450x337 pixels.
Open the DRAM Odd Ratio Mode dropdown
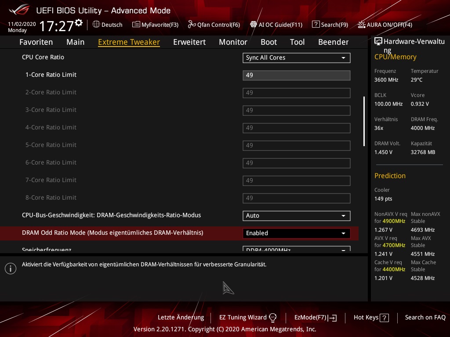point(297,233)
